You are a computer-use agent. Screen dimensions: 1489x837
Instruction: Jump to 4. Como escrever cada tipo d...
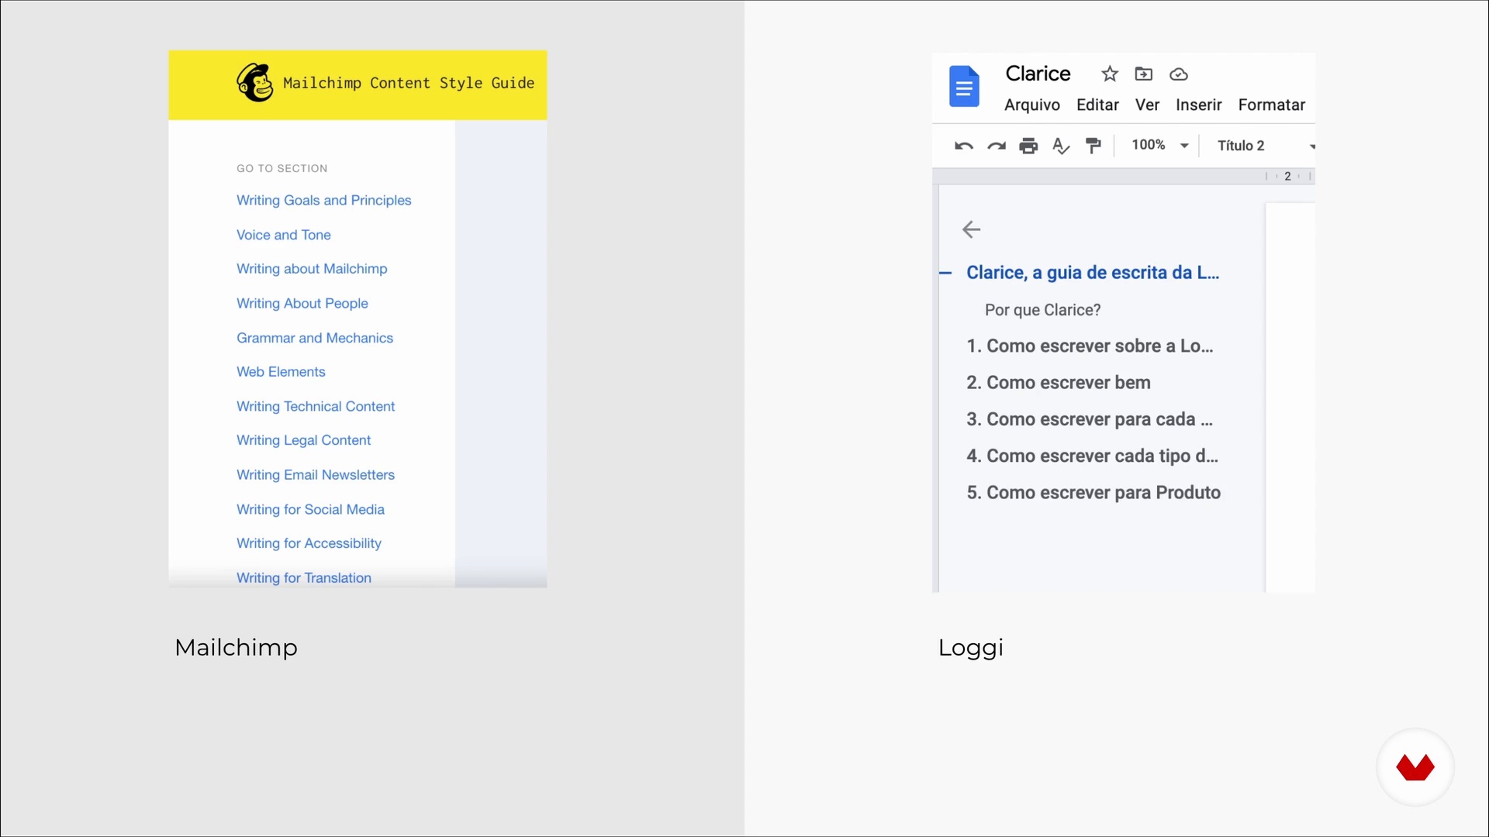1092,456
